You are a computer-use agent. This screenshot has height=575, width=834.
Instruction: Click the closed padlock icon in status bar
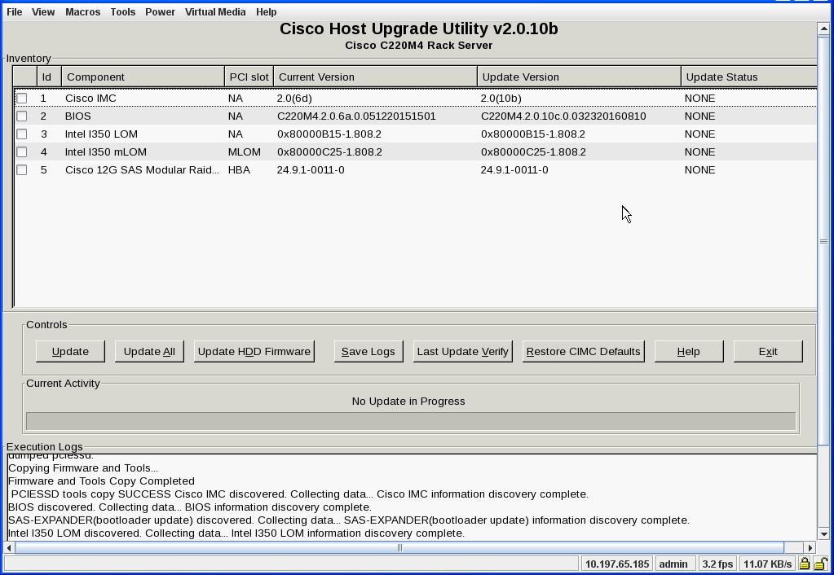point(805,563)
